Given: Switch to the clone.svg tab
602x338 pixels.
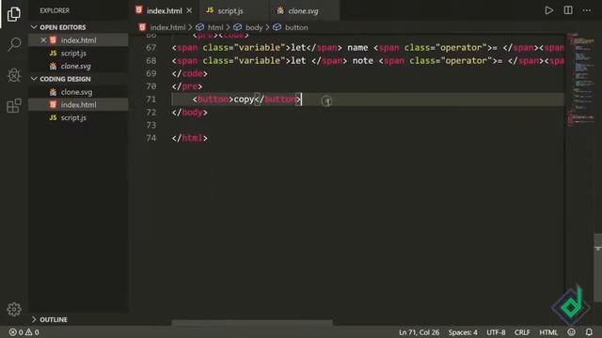Looking at the screenshot, I should 303,10.
